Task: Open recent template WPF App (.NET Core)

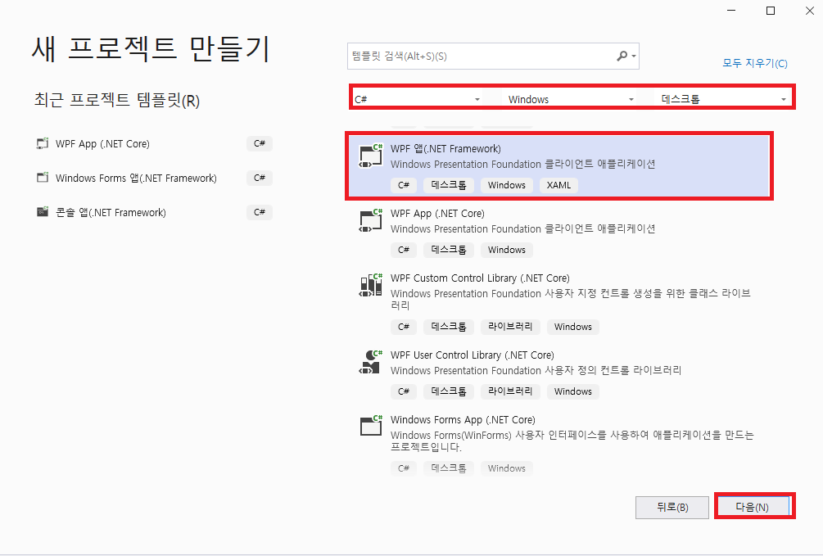Action: pos(102,144)
